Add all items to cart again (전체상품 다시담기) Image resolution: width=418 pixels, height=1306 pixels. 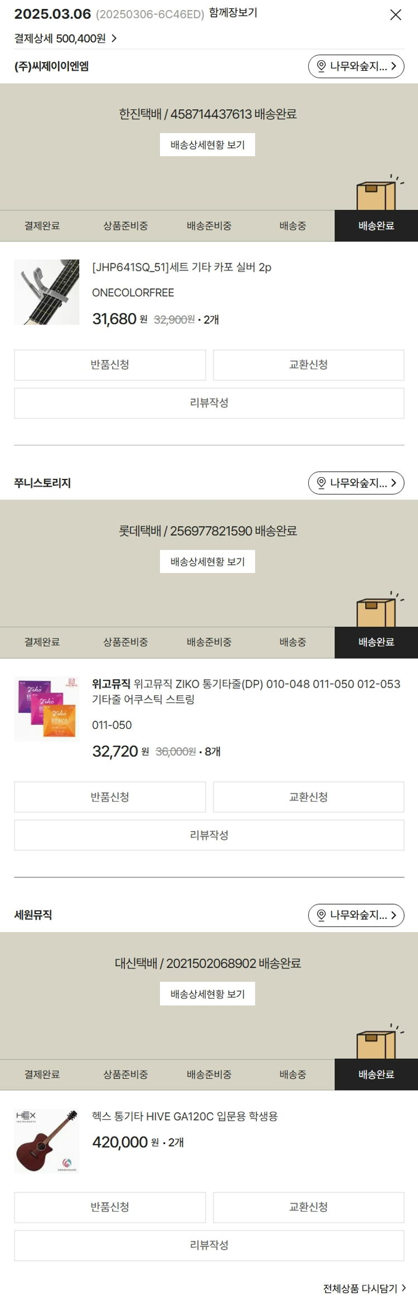click(364, 1288)
